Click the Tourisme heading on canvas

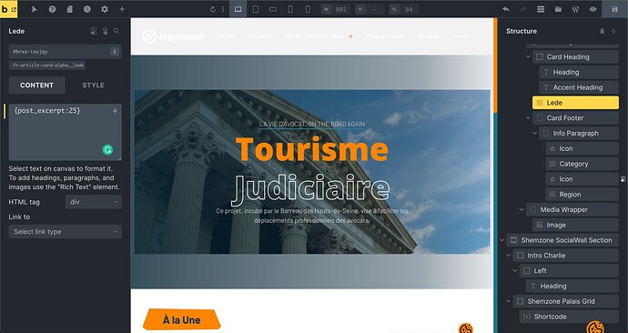tap(312, 149)
